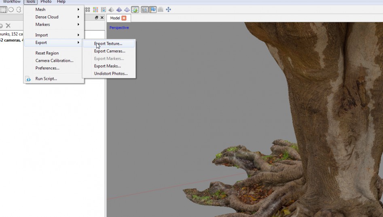Click the reset view icon
Screen dimensions: 383x217
[169, 10]
